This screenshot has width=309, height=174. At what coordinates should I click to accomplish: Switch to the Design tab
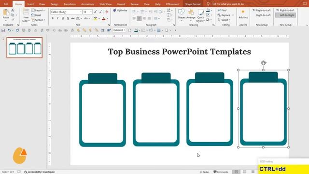point(54,4)
